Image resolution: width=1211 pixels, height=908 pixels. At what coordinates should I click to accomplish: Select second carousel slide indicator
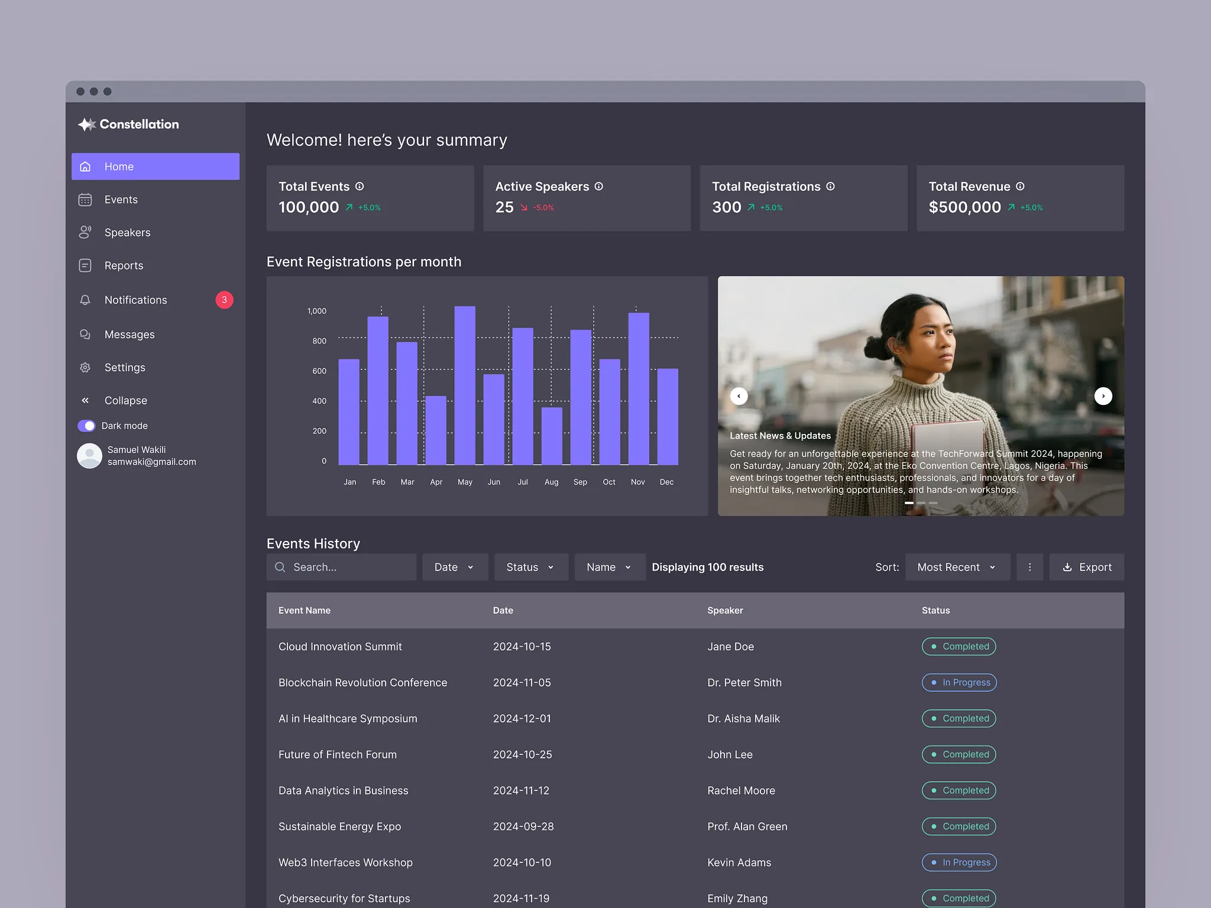921,503
